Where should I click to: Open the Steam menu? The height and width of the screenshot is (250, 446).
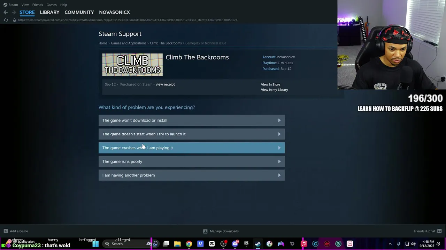pyautogui.click(x=13, y=5)
